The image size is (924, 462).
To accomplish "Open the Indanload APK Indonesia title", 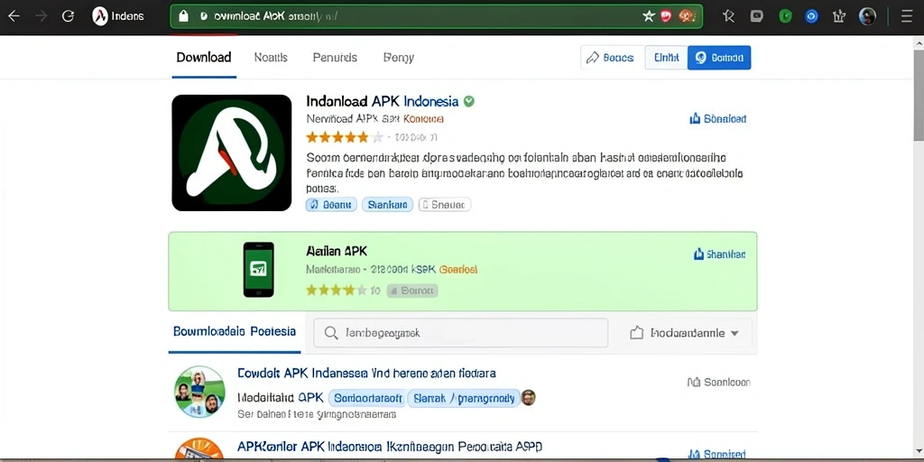I will [383, 101].
